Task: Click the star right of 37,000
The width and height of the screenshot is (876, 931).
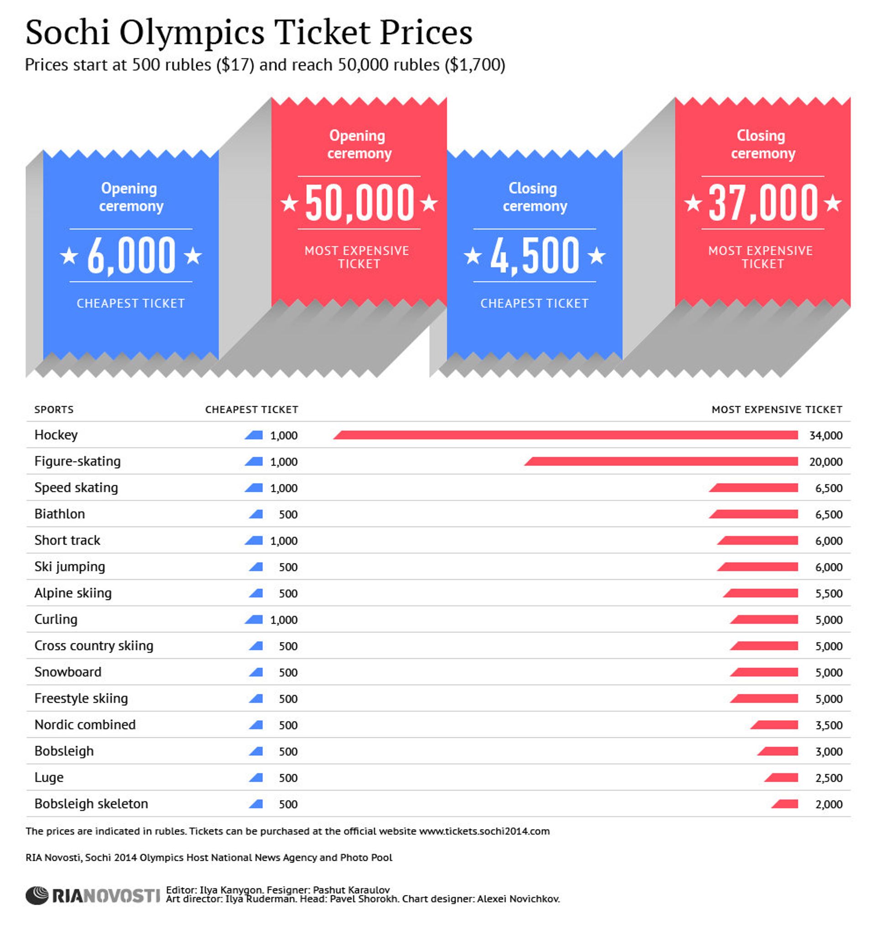Action: point(833,203)
